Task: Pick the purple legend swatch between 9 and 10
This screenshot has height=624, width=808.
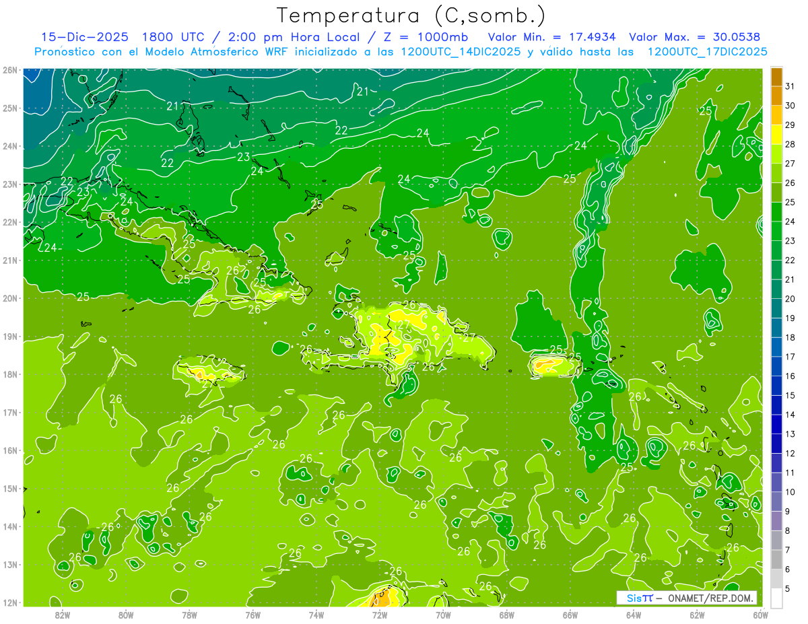Action: click(x=777, y=501)
